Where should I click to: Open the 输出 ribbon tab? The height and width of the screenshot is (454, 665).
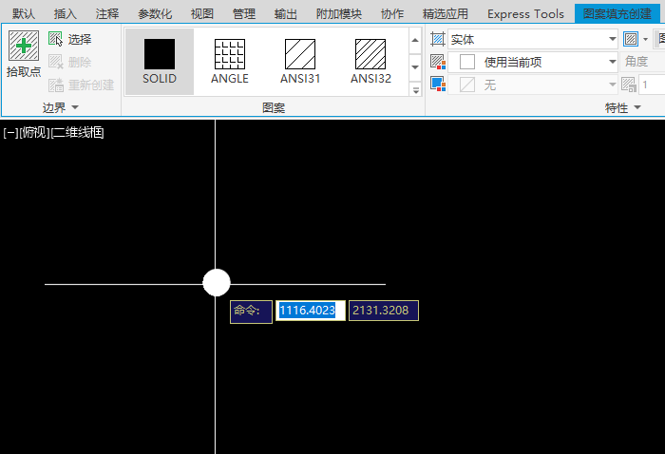pos(285,14)
